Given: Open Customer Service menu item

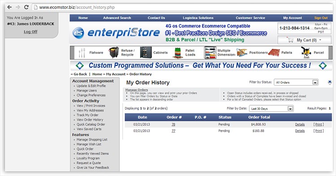Looking at the screenshot, I should click(x=250, y=18).
